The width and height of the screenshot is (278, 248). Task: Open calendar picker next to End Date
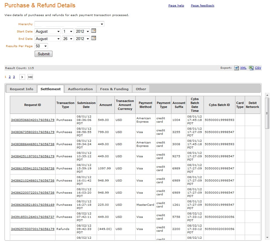tap(94, 38)
